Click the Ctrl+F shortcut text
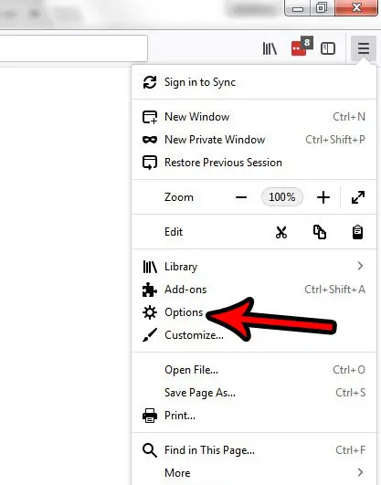381x485 pixels. [351, 450]
